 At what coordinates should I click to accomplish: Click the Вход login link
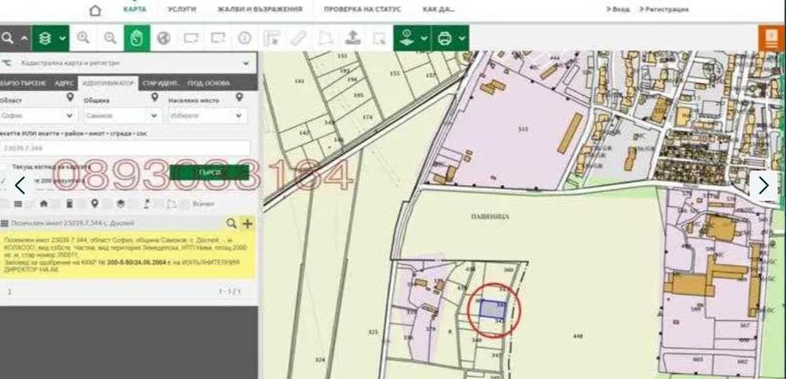tap(618, 9)
